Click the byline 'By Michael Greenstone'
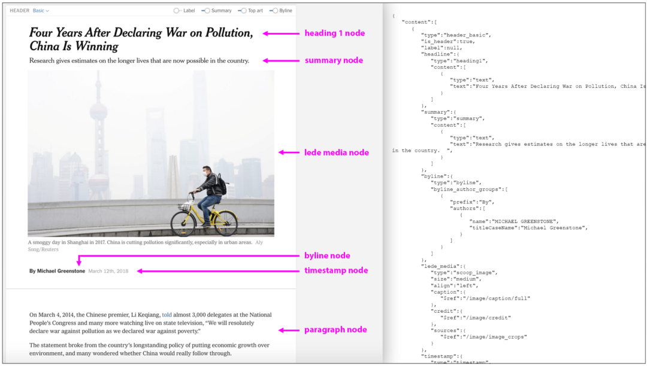 pyautogui.click(x=57, y=271)
